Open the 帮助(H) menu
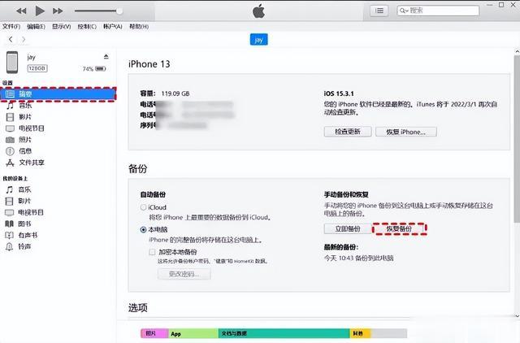This screenshot has width=520, height=343. pyautogui.click(x=139, y=27)
